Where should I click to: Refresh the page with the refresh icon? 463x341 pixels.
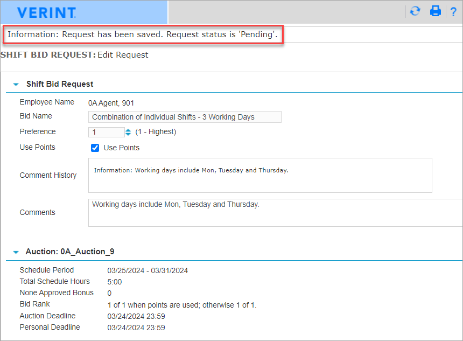(415, 11)
